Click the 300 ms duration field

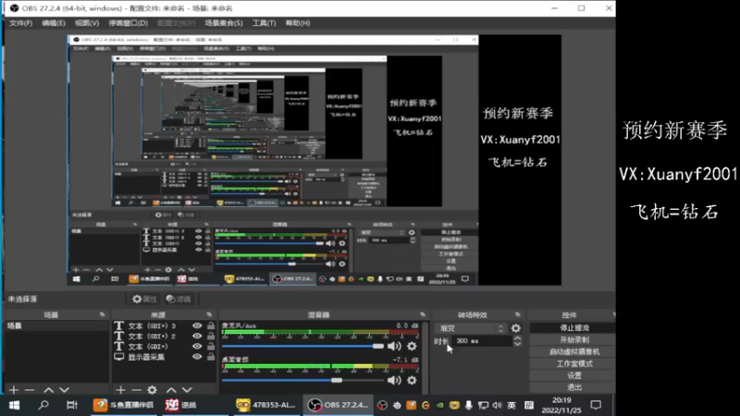[482, 341]
